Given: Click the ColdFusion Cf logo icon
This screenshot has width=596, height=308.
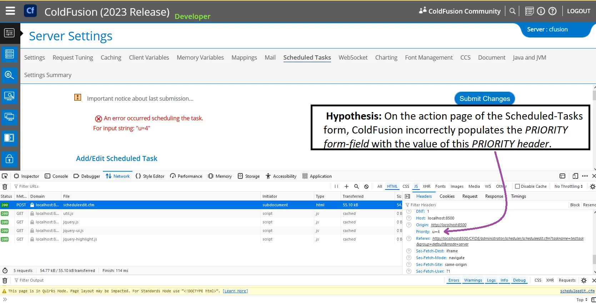Looking at the screenshot, I should pyautogui.click(x=30, y=11).
